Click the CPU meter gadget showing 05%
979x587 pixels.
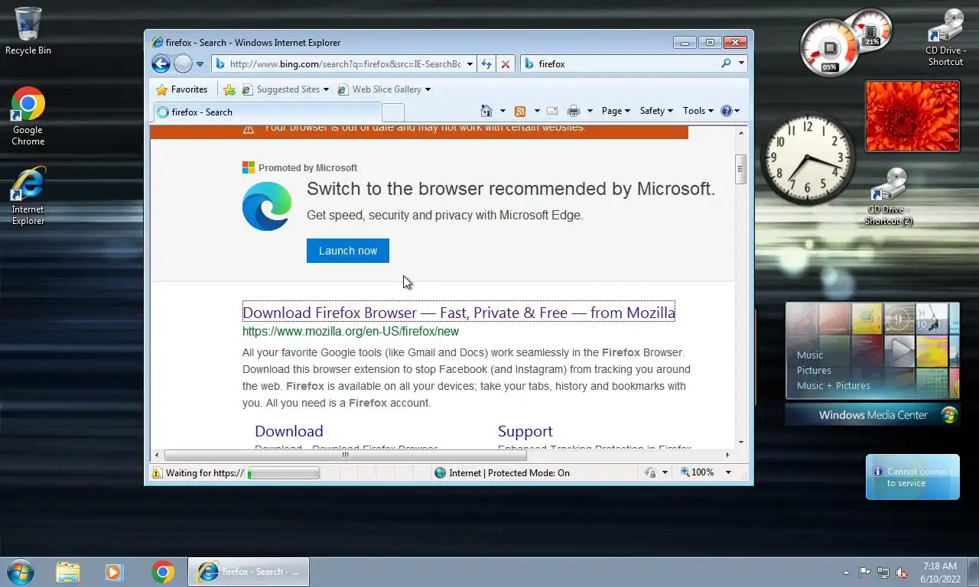click(x=830, y=47)
